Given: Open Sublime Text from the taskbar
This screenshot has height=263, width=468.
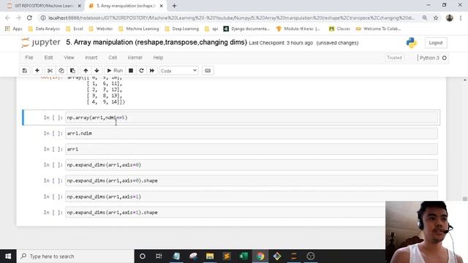Looking at the screenshot, I should [227, 256].
